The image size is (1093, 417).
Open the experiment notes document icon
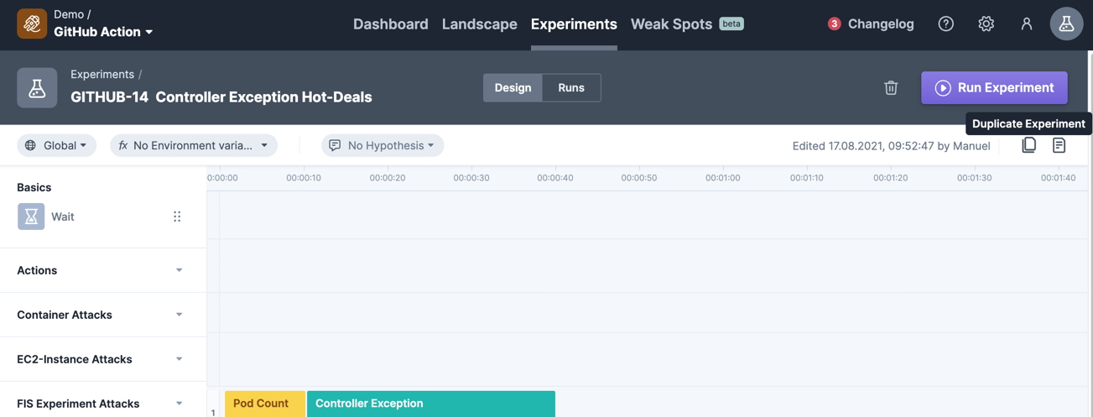coord(1059,145)
